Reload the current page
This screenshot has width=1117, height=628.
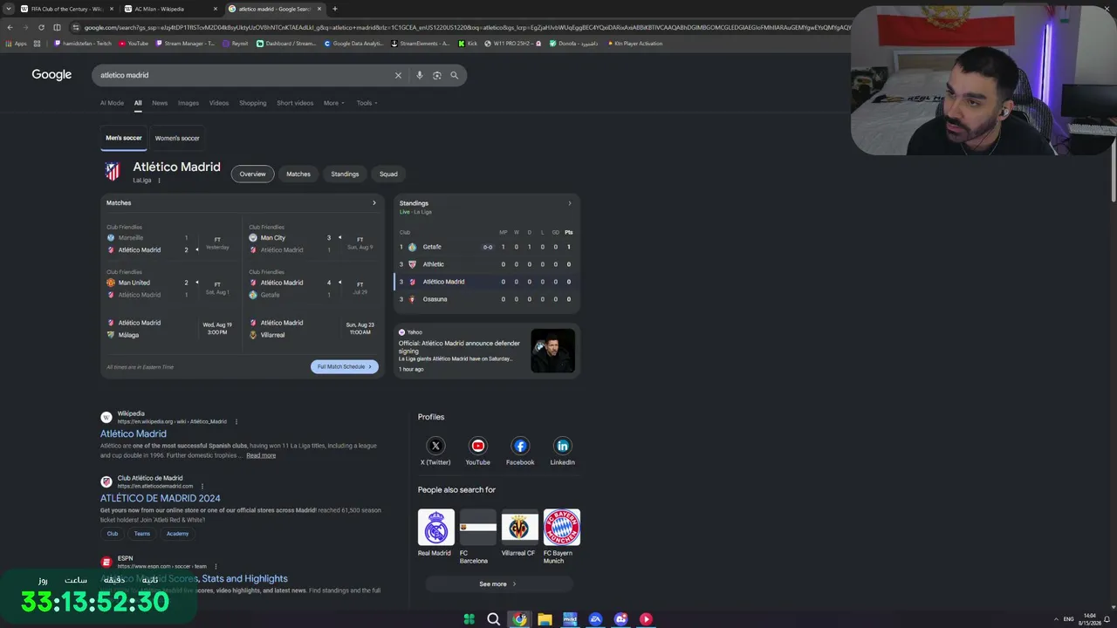pyautogui.click(x=41, y=27)
